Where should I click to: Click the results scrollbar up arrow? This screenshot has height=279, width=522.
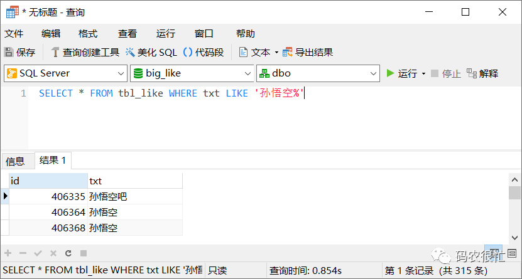(x=514, y=179)
